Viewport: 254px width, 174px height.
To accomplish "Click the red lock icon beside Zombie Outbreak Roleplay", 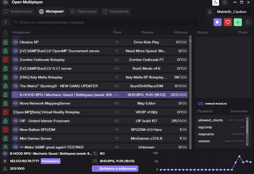I will point(5,60).
